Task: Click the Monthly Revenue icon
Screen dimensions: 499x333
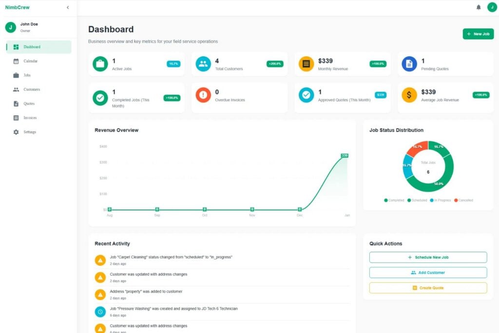Action: (x=306, y=64)
